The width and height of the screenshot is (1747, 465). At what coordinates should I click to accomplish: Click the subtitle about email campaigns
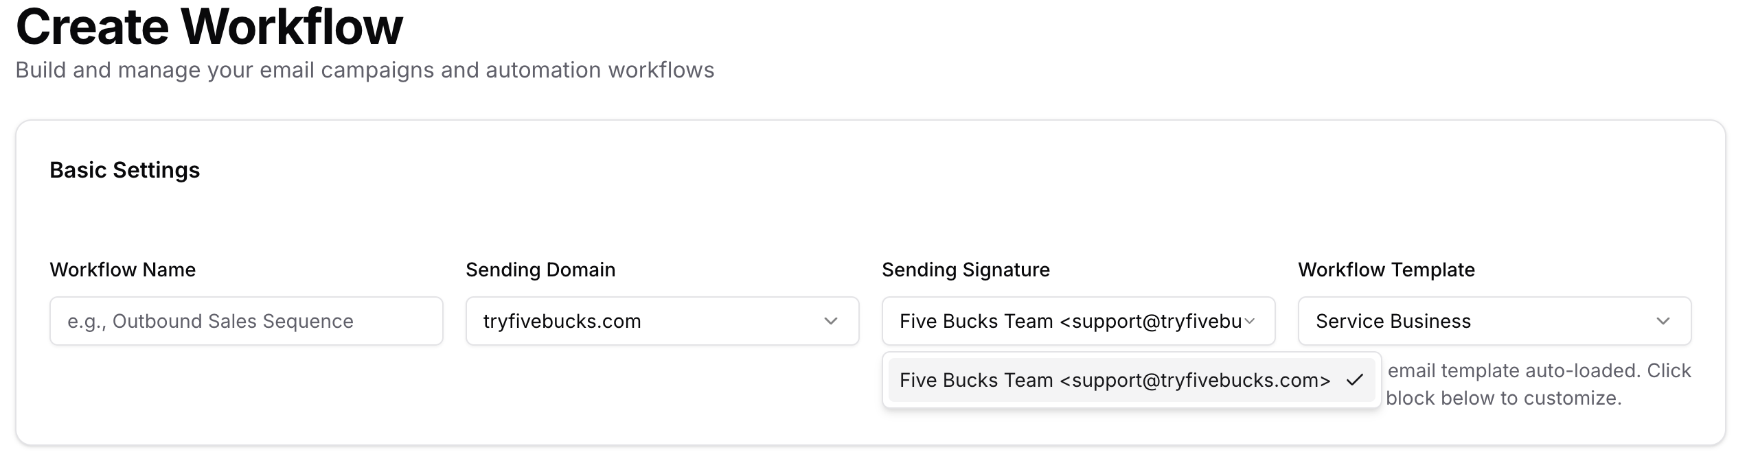pos(365,70)
